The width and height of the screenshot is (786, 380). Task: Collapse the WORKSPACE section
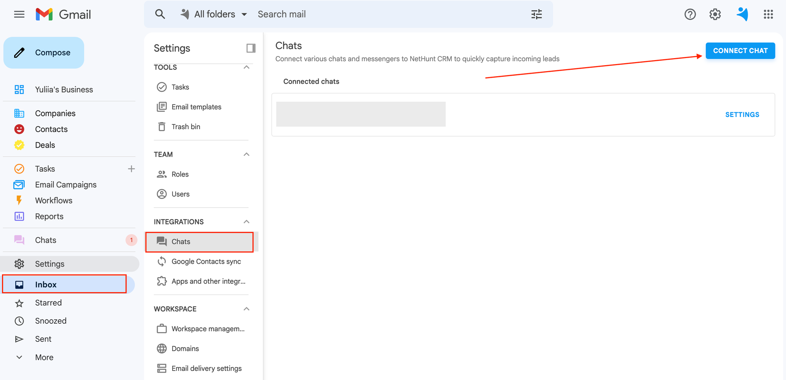click(x=246, y=309)
